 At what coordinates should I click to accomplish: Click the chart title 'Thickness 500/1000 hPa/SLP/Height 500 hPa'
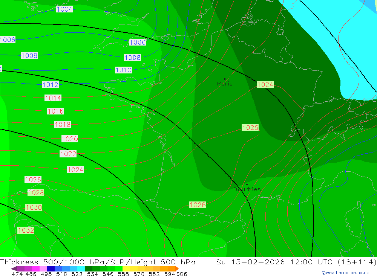click(98, 262)
